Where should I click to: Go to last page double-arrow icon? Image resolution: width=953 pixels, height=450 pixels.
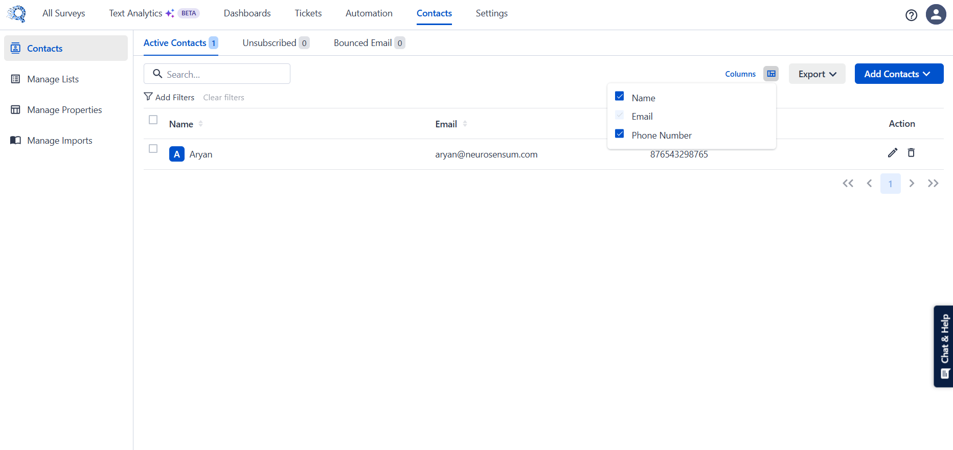[933, 184]
